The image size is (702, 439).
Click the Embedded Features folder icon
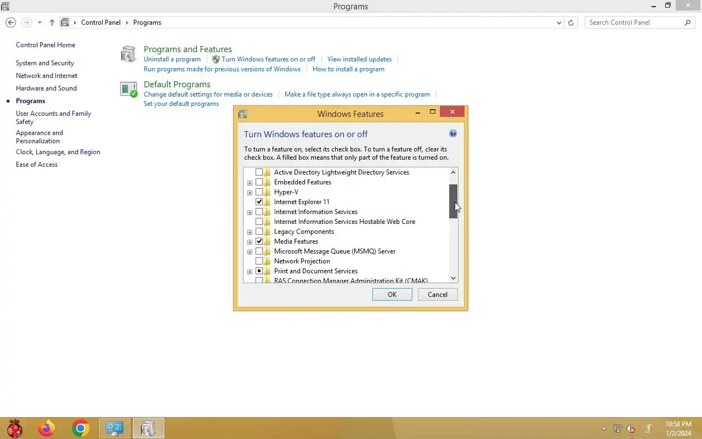click(267, 182)
